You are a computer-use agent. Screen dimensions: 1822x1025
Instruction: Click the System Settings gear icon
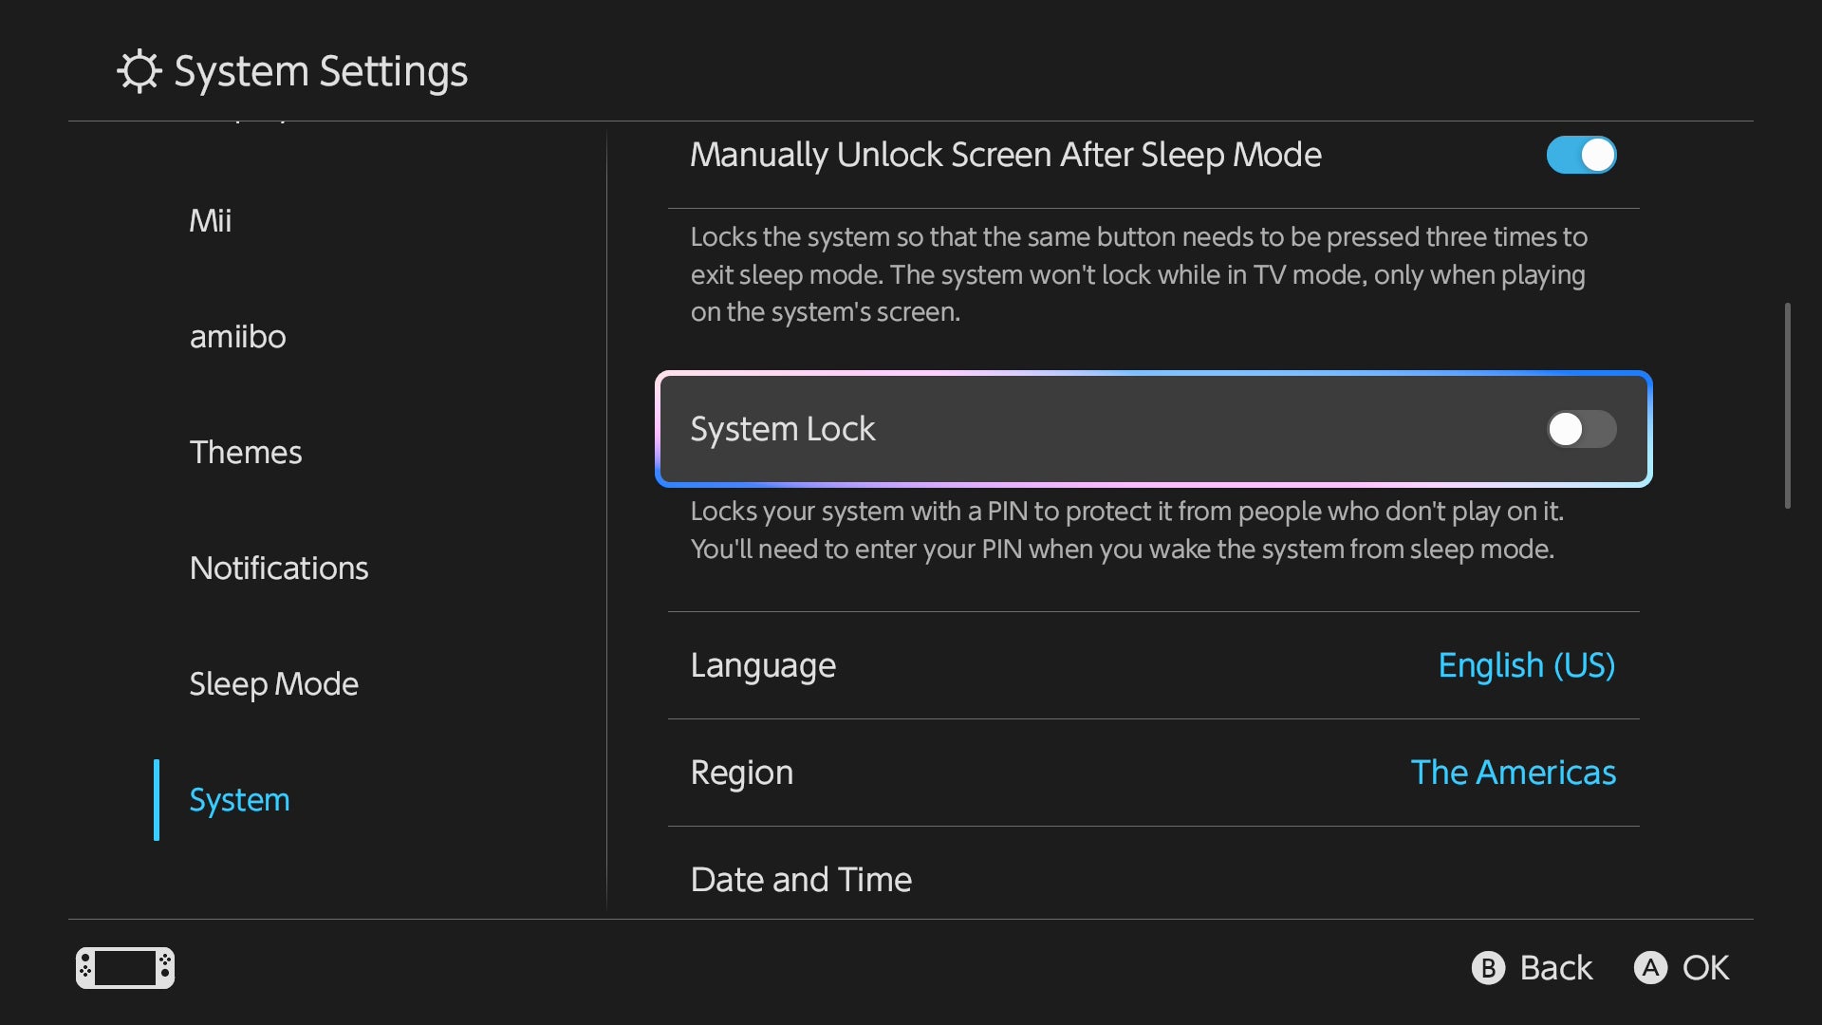pos(139,71)
